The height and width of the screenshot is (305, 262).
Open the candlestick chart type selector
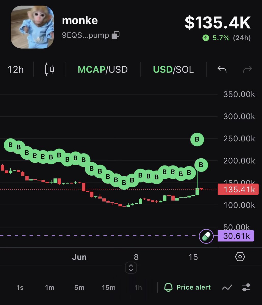click(x=49, y=69)
